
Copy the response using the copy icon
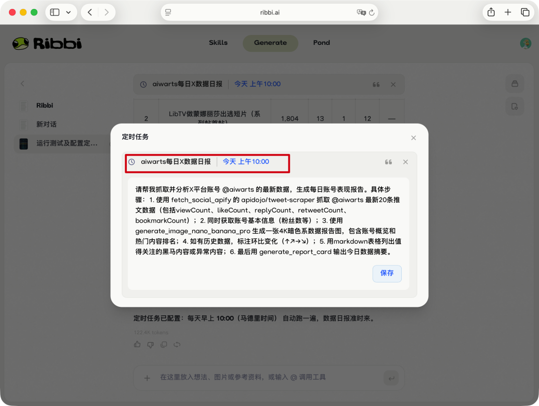pos(164,344)
